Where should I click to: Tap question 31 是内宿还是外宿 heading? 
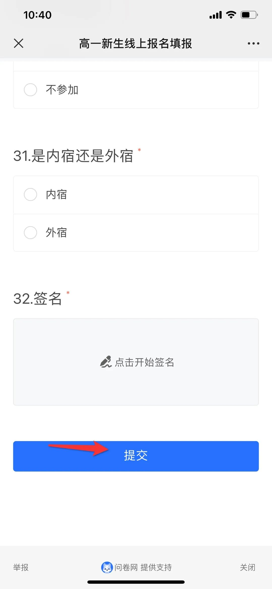[73, 156]
